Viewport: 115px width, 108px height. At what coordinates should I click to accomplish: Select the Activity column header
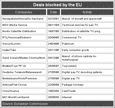pos(87,12)
